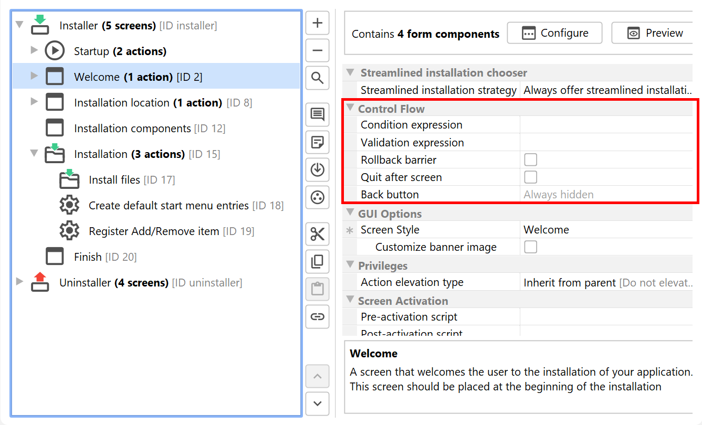Image resolution: width=702 pixels, height=425 pixels.
Task: Click the scissors Cut icon
Action: pyautogui.click(x=317, y=234)
